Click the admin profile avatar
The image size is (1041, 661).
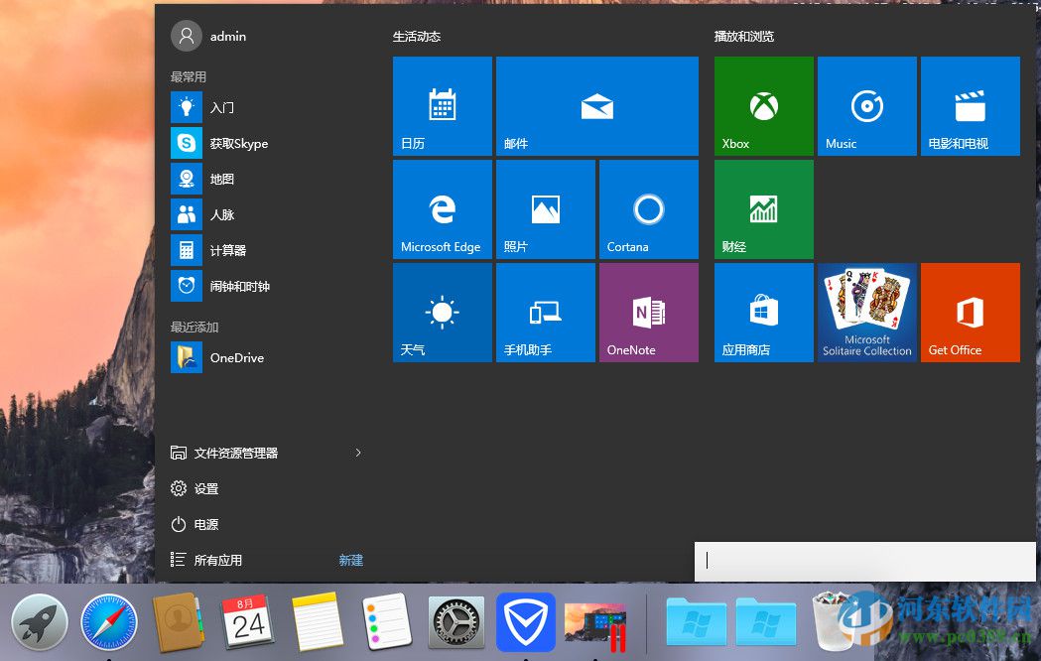(186, 36)
